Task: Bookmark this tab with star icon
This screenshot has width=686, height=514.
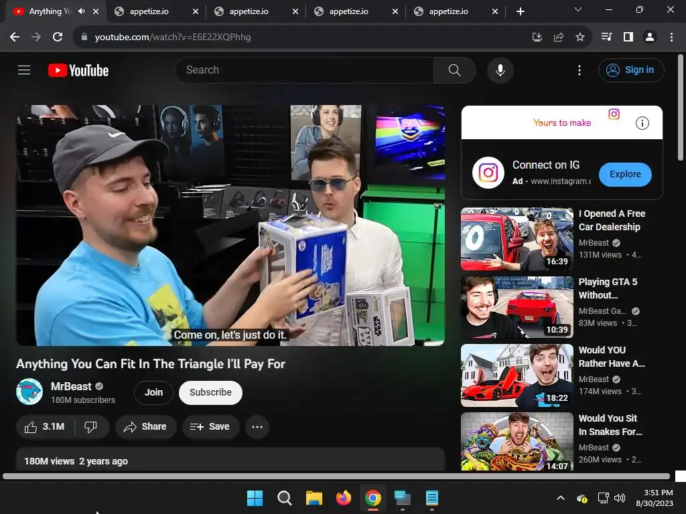Action: 579,37
